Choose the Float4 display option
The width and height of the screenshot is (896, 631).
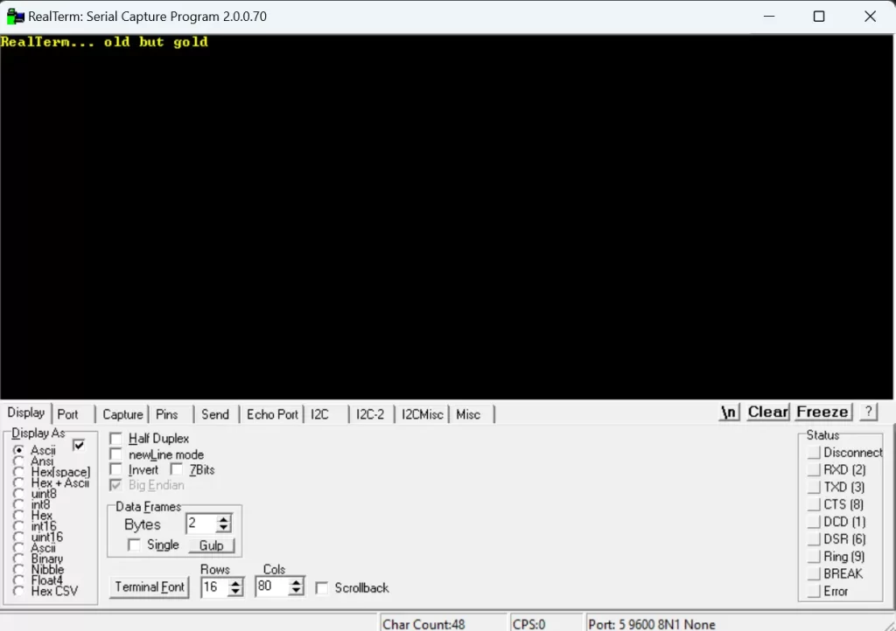click(19, 580)
